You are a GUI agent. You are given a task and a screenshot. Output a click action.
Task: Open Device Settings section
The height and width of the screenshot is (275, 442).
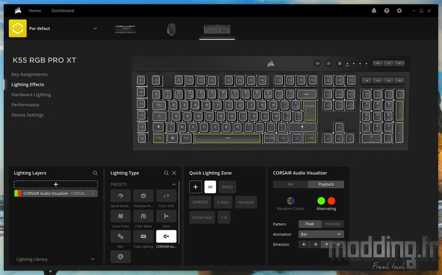[x=27, y=115]
